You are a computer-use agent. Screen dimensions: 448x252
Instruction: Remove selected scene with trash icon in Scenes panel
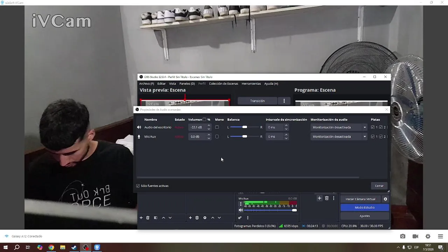pos(148,218)
